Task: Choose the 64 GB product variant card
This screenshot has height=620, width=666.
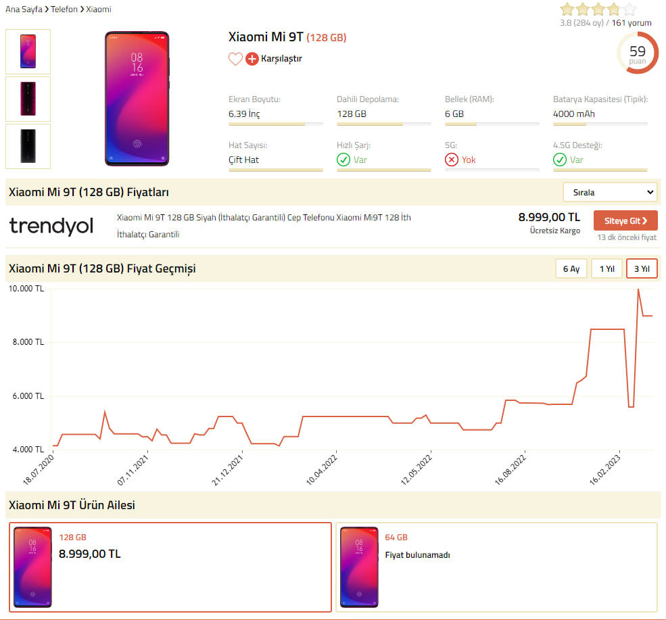Action: [x=496, y=567]
